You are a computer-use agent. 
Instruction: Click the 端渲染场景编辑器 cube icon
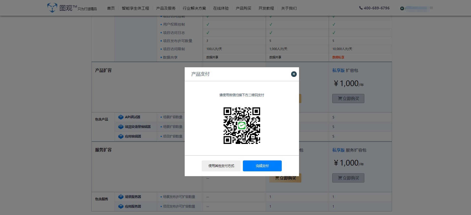[x=121, y=127]
